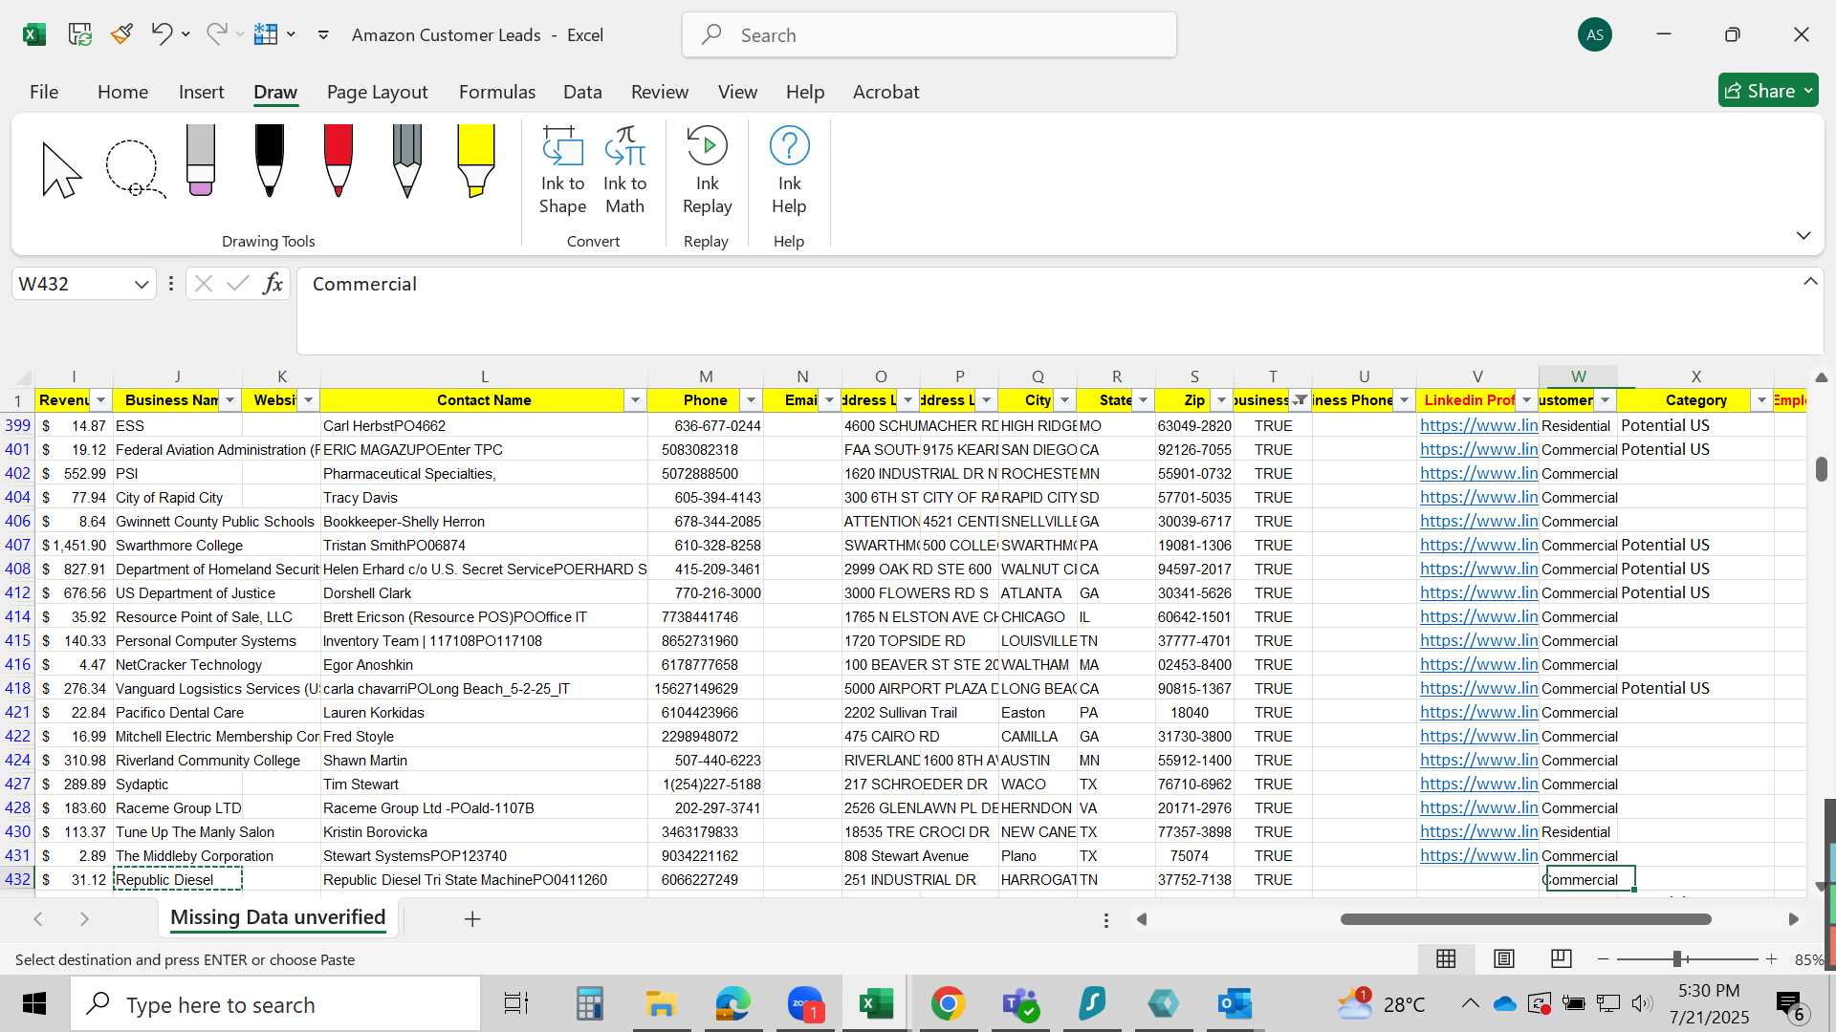The image size is (1836, 1032).
Task: Click scroll right arrow of horizontal scrollbar
Action: 1793,919
